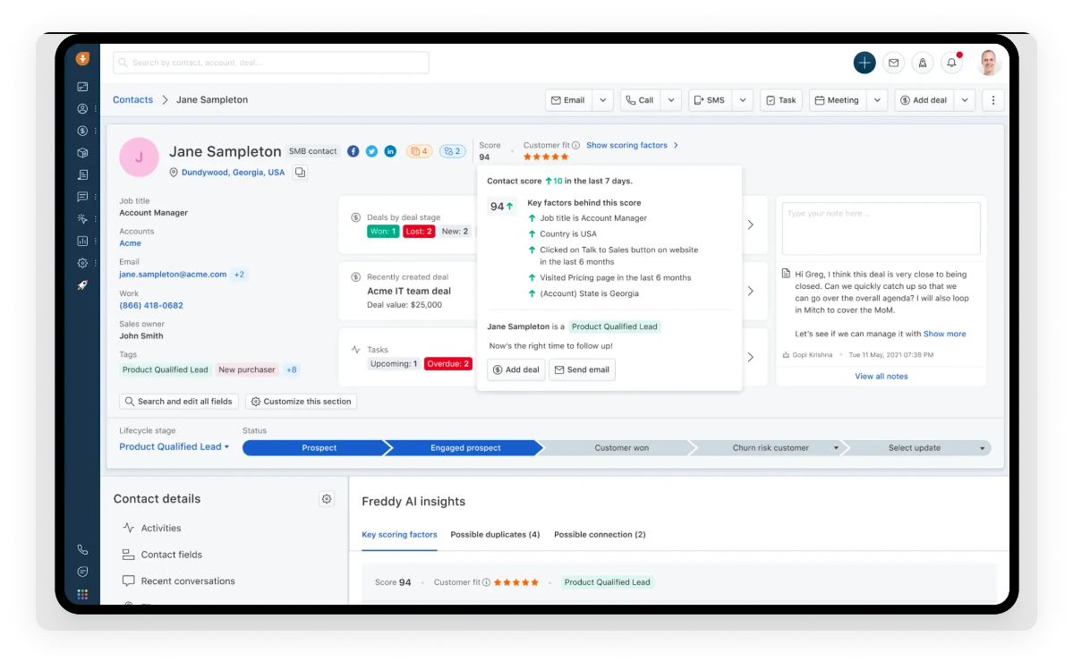Open the chat conversations icon in the upper sidebar
1073x670 pixels.
[83, 197]
